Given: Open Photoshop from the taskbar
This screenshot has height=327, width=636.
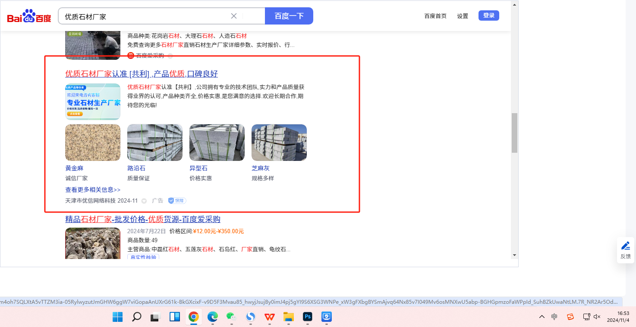Looking at the screenshot, I should pos(308,317).
